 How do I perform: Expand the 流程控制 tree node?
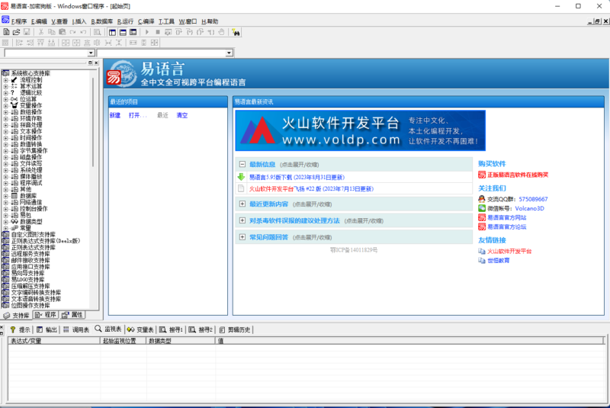coord(5,79)
